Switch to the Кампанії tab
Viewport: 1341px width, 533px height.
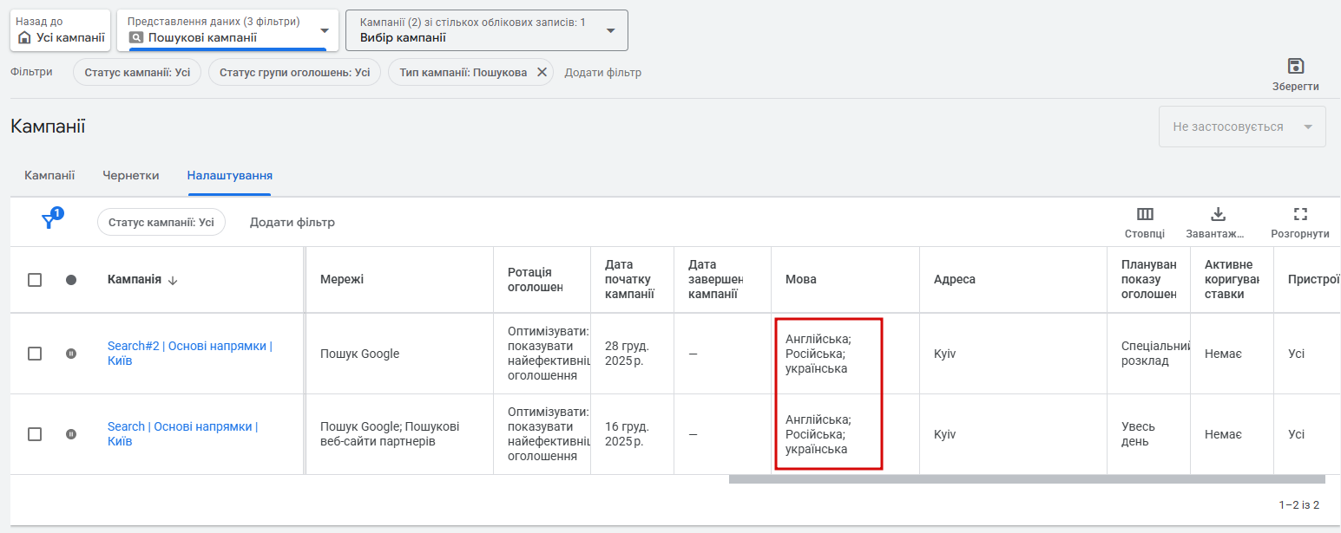(49, 175)
